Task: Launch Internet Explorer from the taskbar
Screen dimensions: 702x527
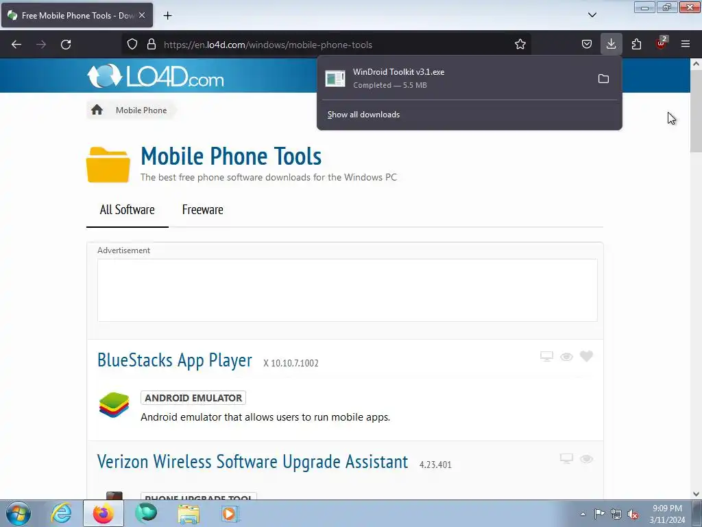Action: pyautogui.click(x=61, y=513)
